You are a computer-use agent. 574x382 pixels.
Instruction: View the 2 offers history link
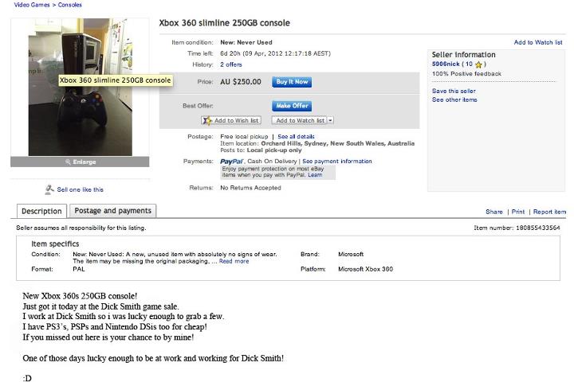tap(230, 64)
